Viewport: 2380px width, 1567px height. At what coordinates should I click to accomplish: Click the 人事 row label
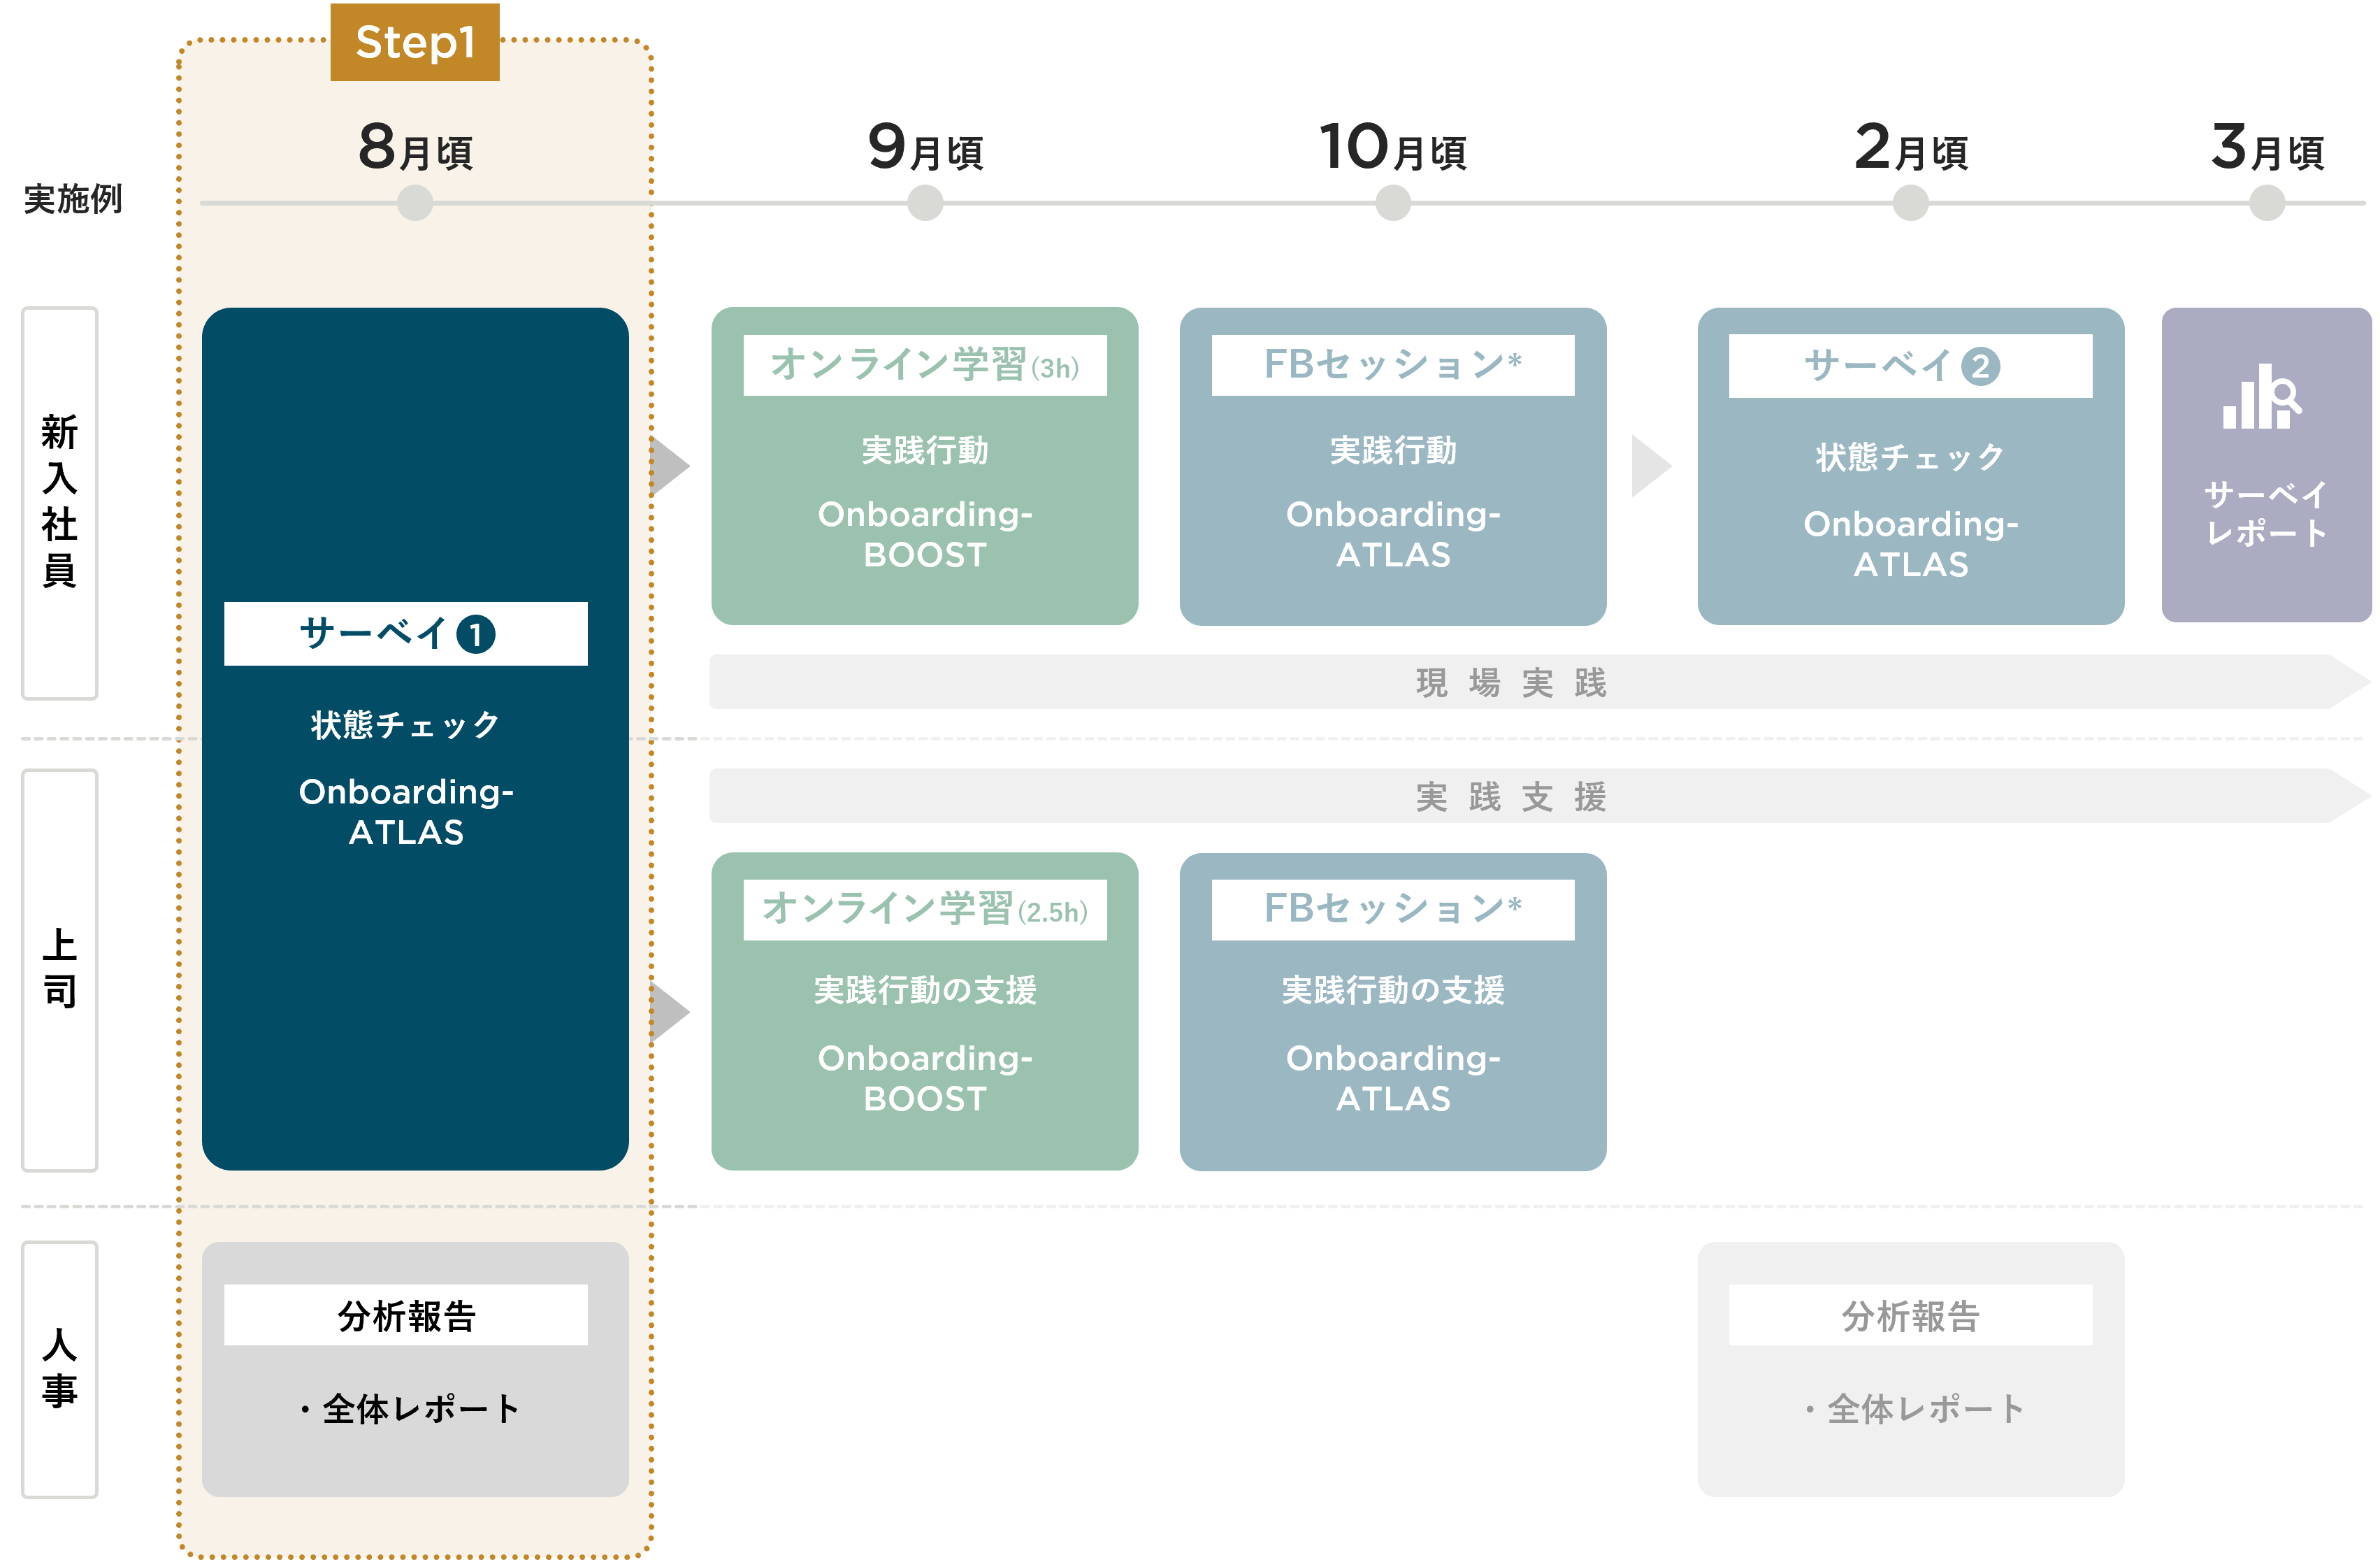60,1369
